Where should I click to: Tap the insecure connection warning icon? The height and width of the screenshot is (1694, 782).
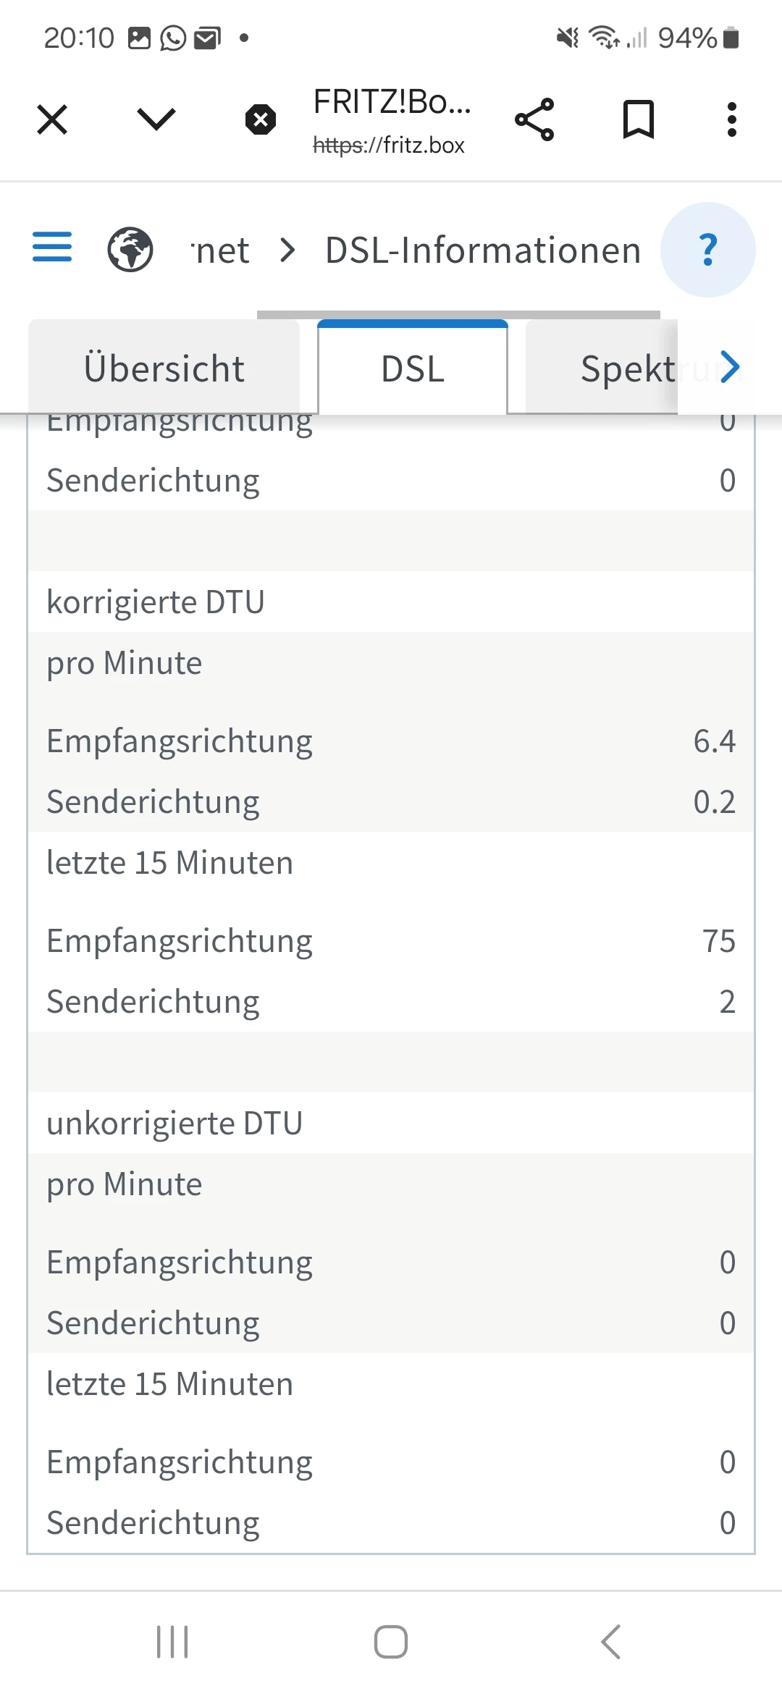coord(261,119)
